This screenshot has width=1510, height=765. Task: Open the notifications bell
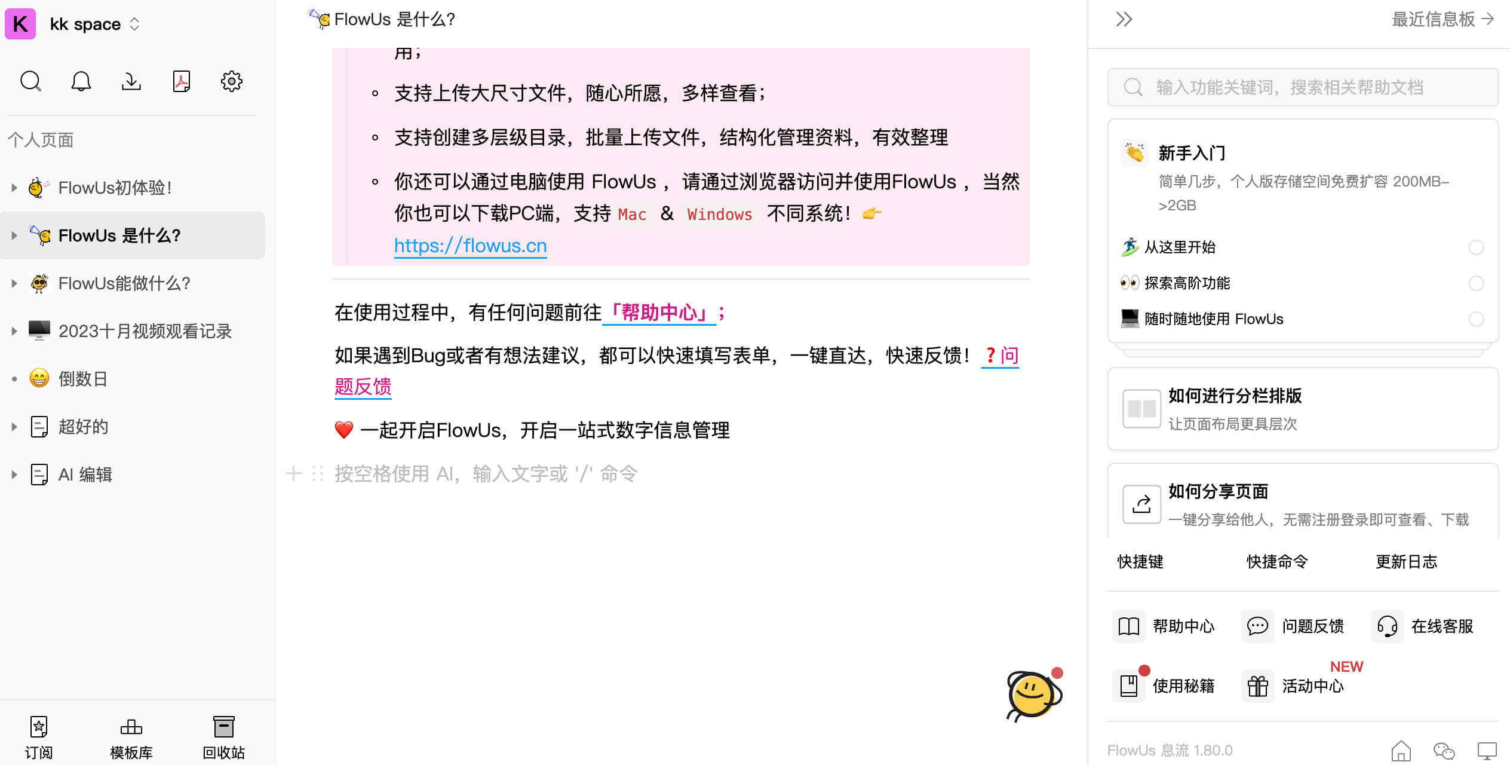click(x=81, y=81)
